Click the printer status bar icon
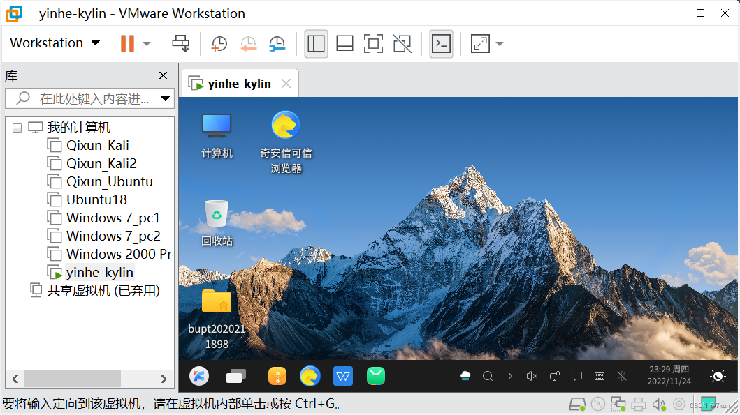740x415 pixels. 639,404
